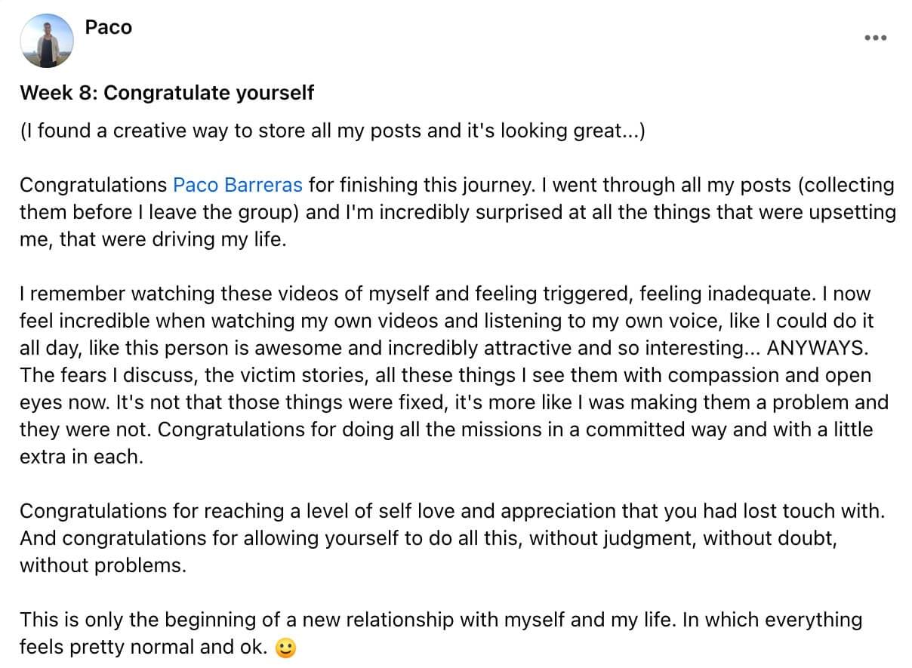The width and height of the screenshot is (912, 668).
Task: Click the phrase 'feels pretty normal and ok.'
Action: pyautogui.click(x=143, y=647)
